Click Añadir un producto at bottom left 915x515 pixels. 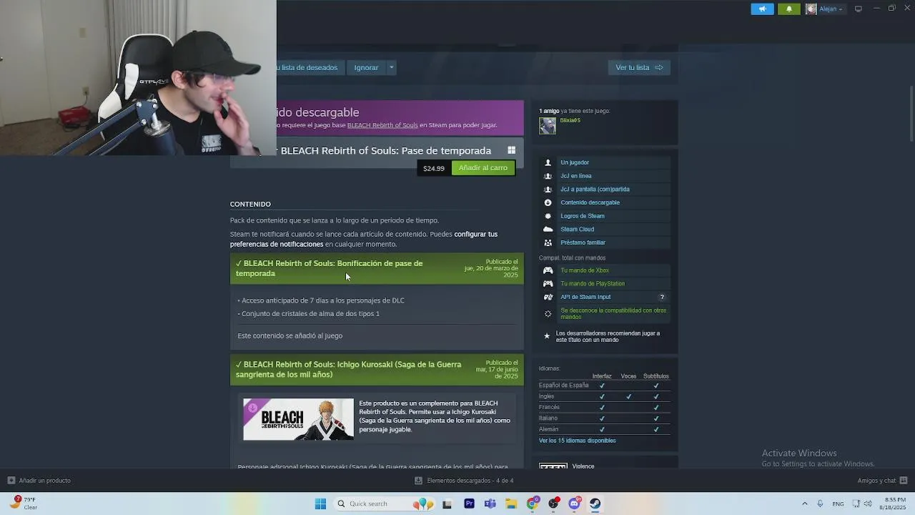pos(39,481)
